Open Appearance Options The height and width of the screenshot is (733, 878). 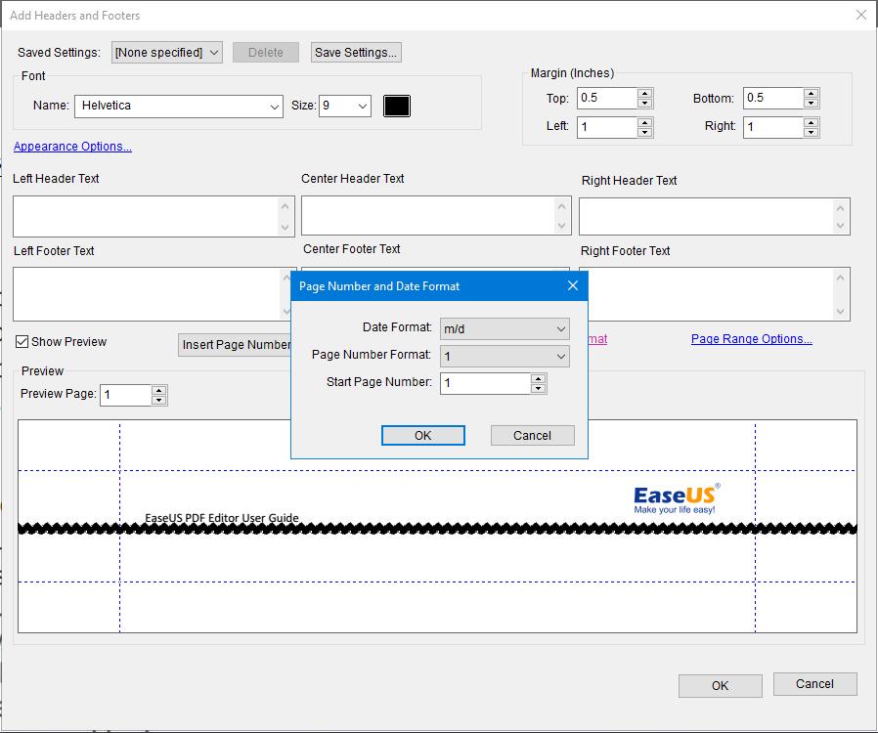click(71, 146)
